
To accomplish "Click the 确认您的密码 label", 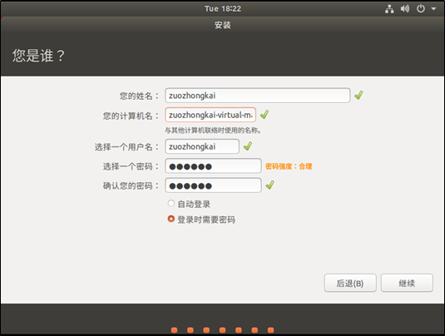I will (131, 185).
